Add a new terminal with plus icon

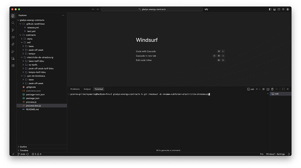pos(257,89)
